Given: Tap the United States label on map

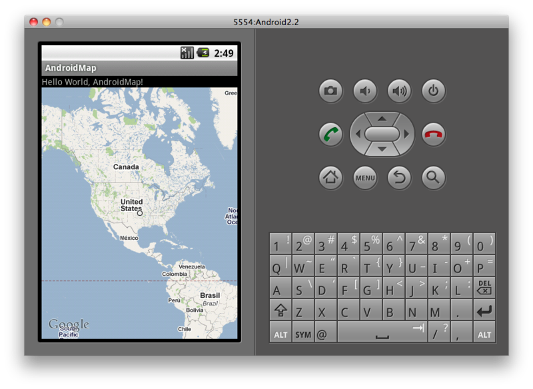Looking at the screenshot, I should click(x=131, y=205).
